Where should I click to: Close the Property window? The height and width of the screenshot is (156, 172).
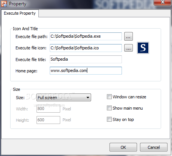pos(163,3)
